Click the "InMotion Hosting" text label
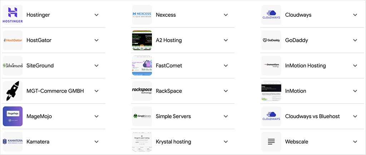The height and width of the screenshot is (155, 366). click(x=305, y=65)
